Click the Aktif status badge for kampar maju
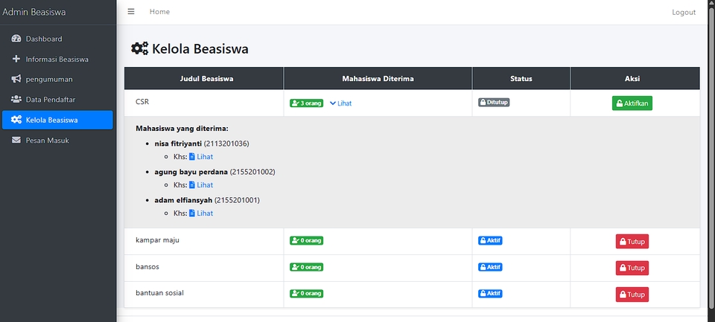715x322 pixels. 490,240
